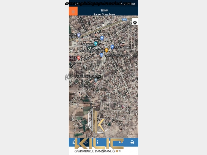Screen dimensions: 207x155
Task: Tap the Opet gas station pin
Action: click(x=79, y=35)
